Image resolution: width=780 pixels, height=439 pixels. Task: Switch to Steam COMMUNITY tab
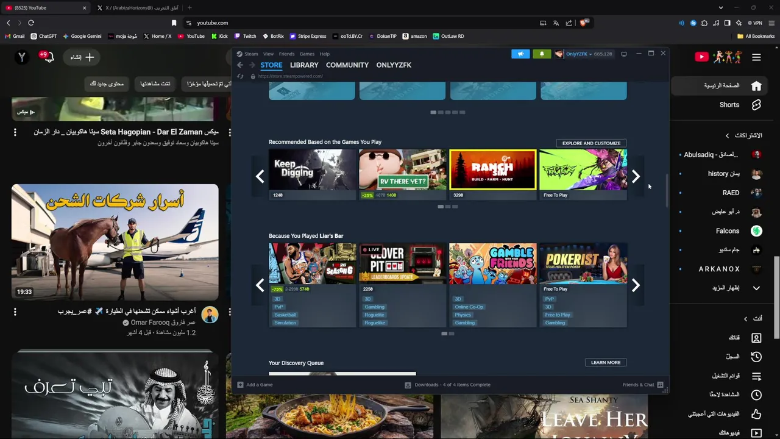click(347, 65)
